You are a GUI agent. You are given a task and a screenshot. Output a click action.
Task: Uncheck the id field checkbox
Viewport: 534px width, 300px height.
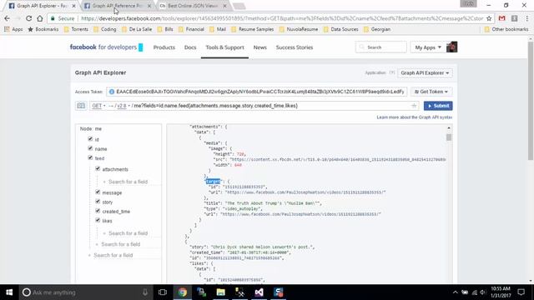pyautogui.click(x=90, y=139)
